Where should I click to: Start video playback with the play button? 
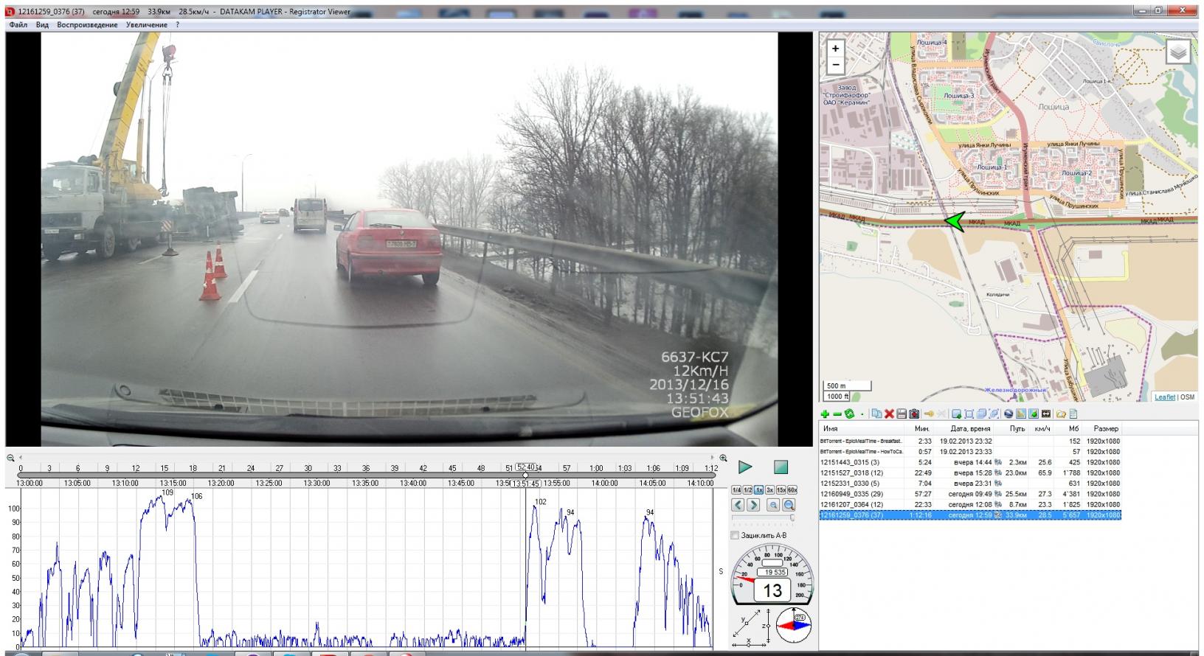click(x=745, y=467)
